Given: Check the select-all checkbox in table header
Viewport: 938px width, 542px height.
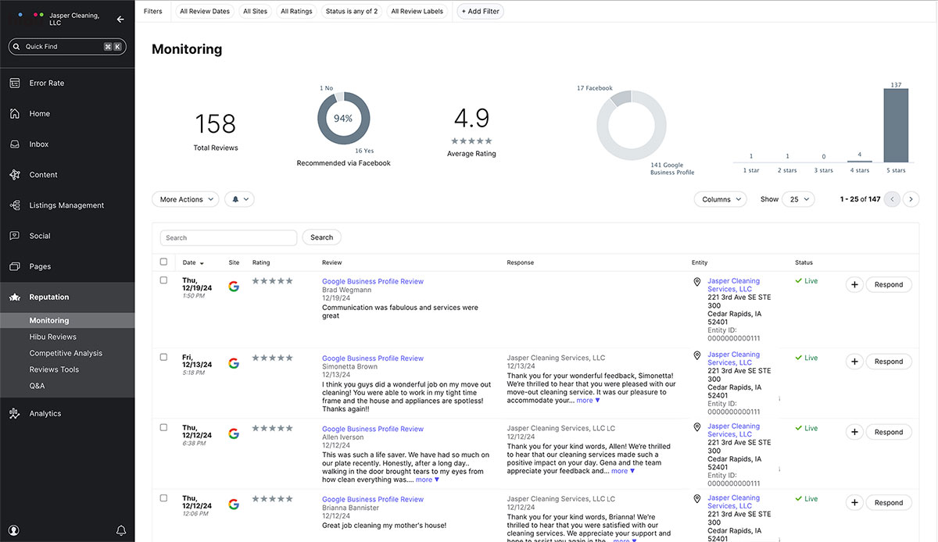Looking at the screenshot, I should coord(163,262).
